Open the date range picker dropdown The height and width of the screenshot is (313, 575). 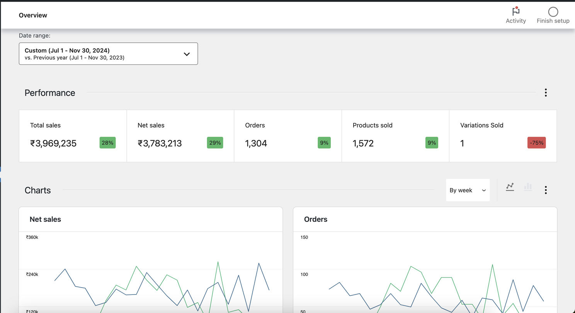(x=108, y=54)
